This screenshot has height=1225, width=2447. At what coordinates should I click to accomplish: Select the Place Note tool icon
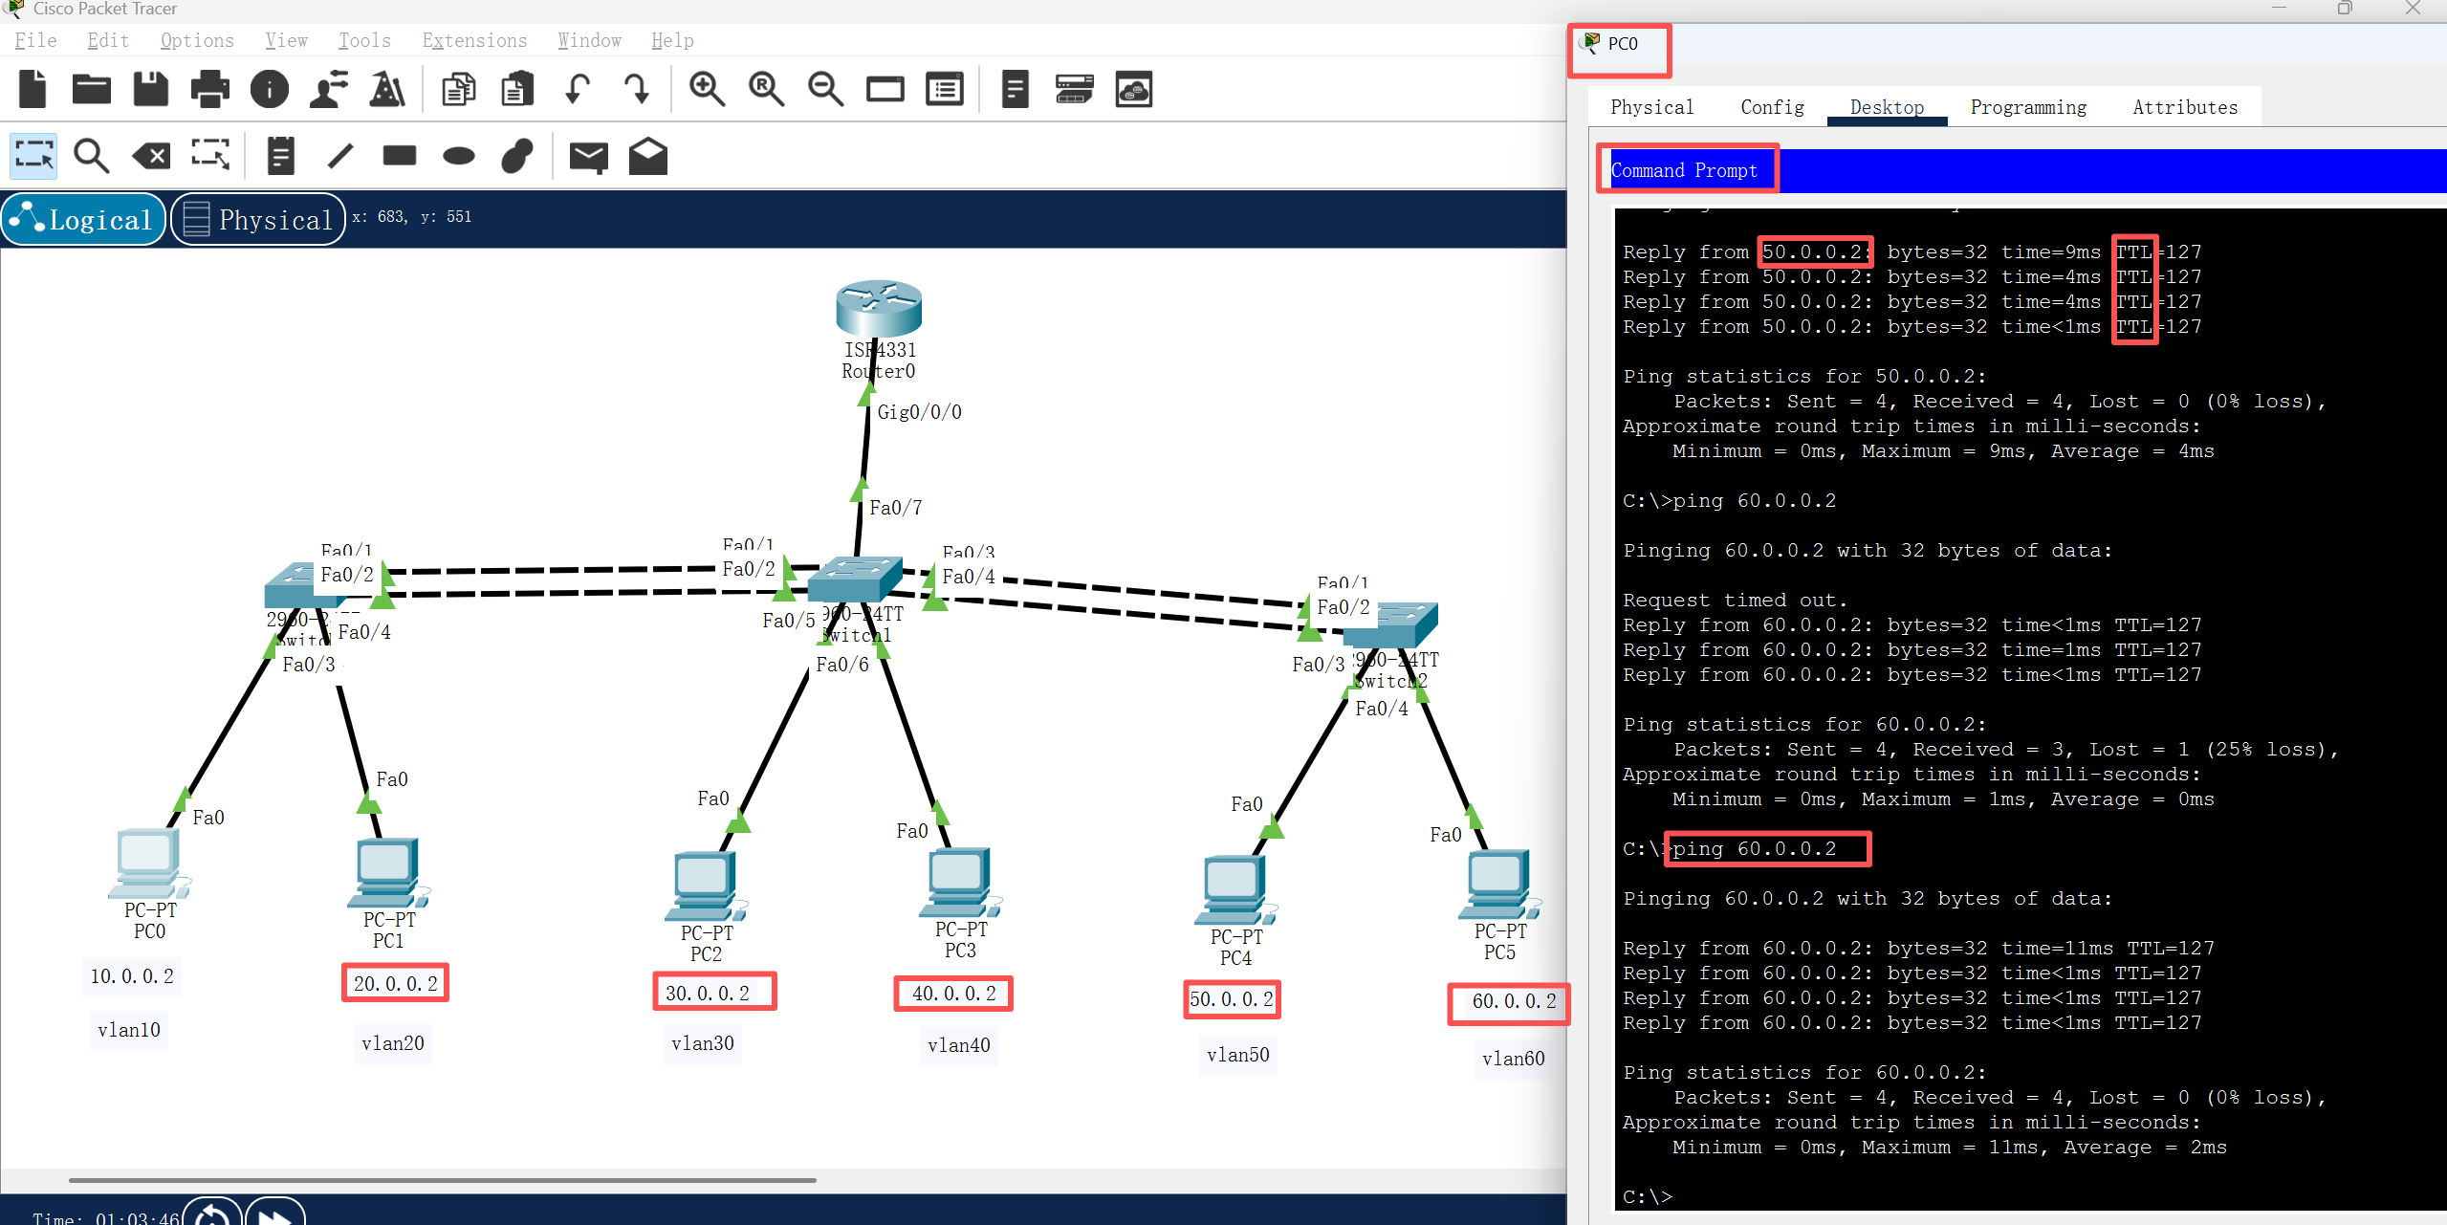click(280, 156)
